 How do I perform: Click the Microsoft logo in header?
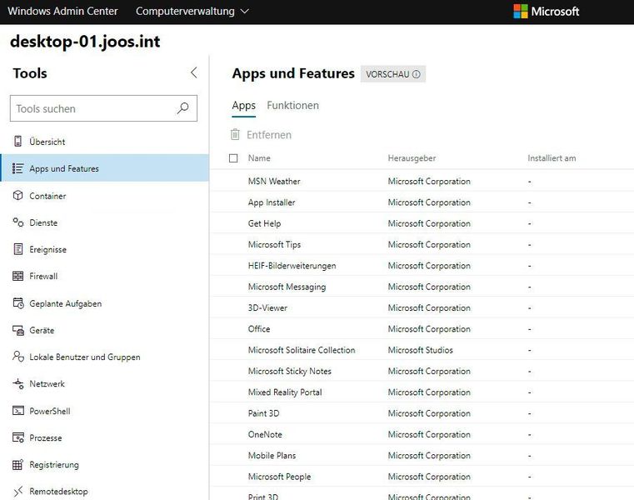click(x=547, y=12)
